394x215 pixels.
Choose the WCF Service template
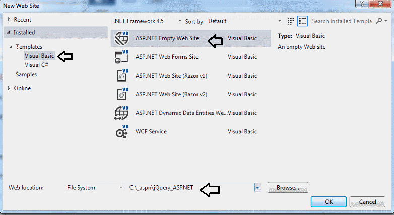coord(191,131)
